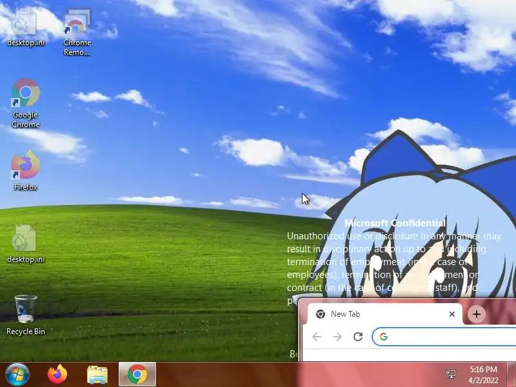Close the New Tab tab

point(452,314)
